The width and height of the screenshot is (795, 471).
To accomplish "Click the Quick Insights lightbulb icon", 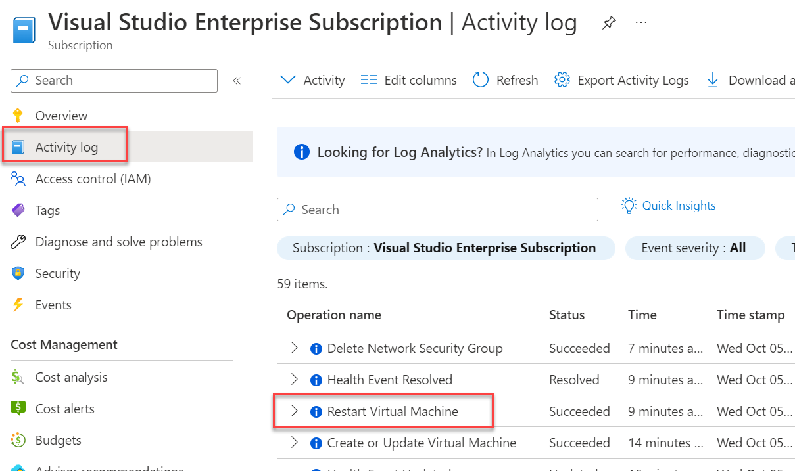I will click(x=629, y=206).
